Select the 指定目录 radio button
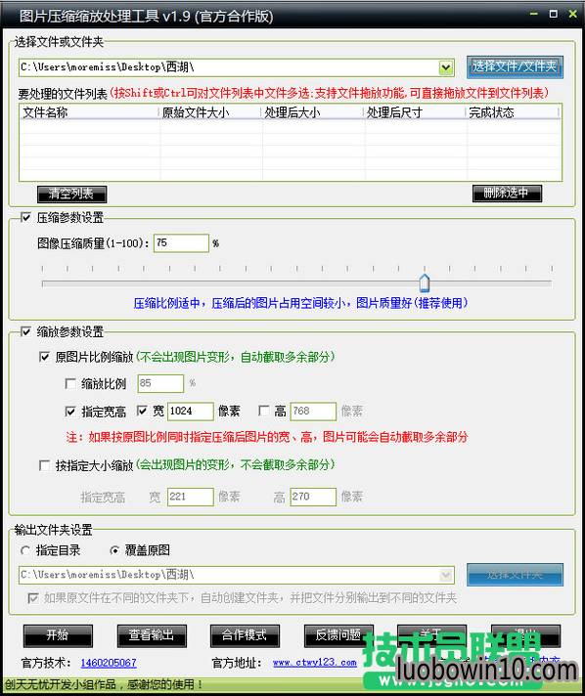The height and width of the screenshot is (696, 585). click(25, 551)
